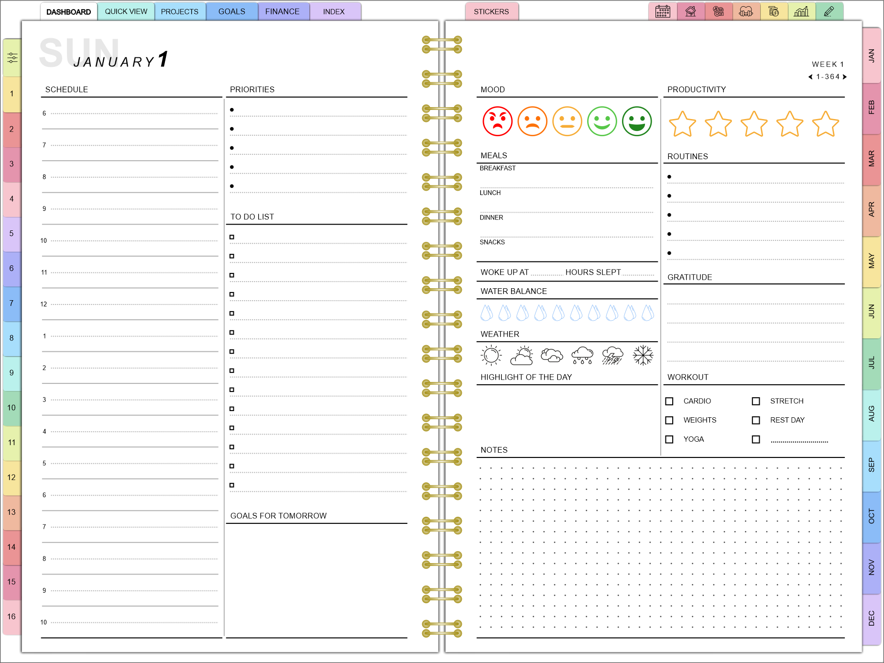Check the REST DAY box

click(756, 420)
